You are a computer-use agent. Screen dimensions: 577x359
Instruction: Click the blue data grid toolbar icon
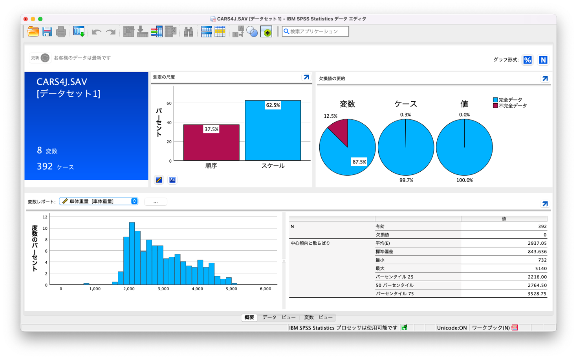pyautogui.click(x=206, y=31)
